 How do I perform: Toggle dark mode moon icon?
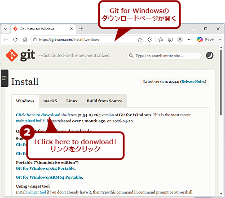(x=210, y=56)
